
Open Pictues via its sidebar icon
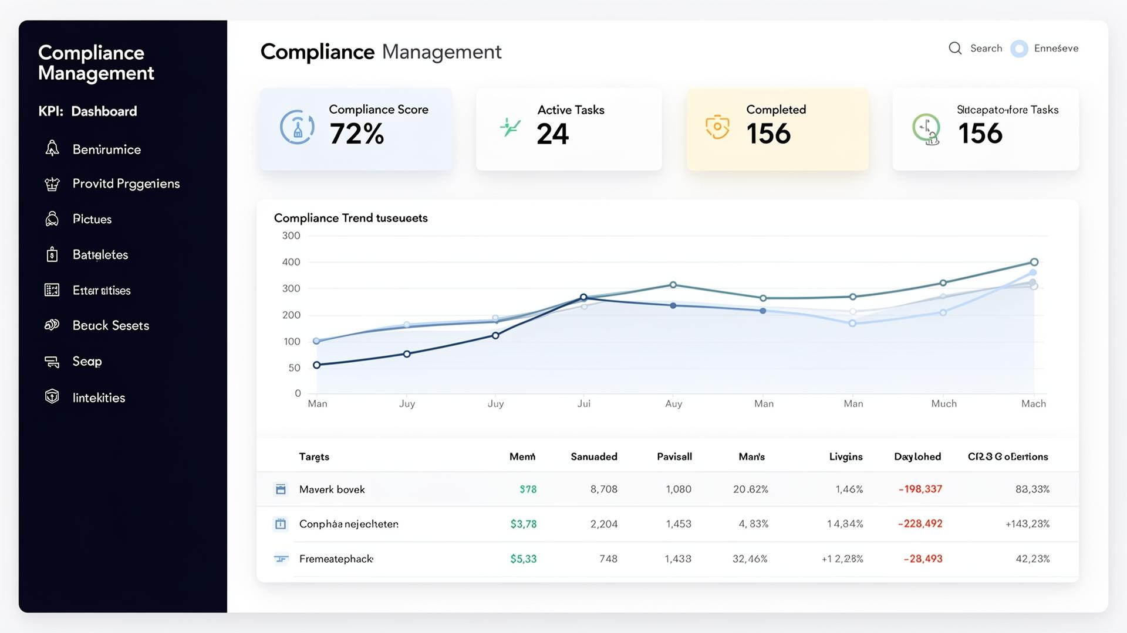[x=52, y=219]
